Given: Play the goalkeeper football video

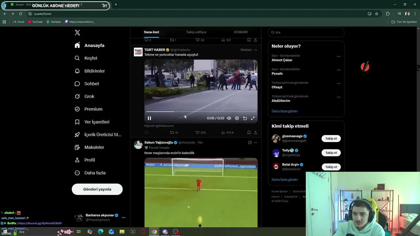Looking at the screenshot, I should coord(201,192).
